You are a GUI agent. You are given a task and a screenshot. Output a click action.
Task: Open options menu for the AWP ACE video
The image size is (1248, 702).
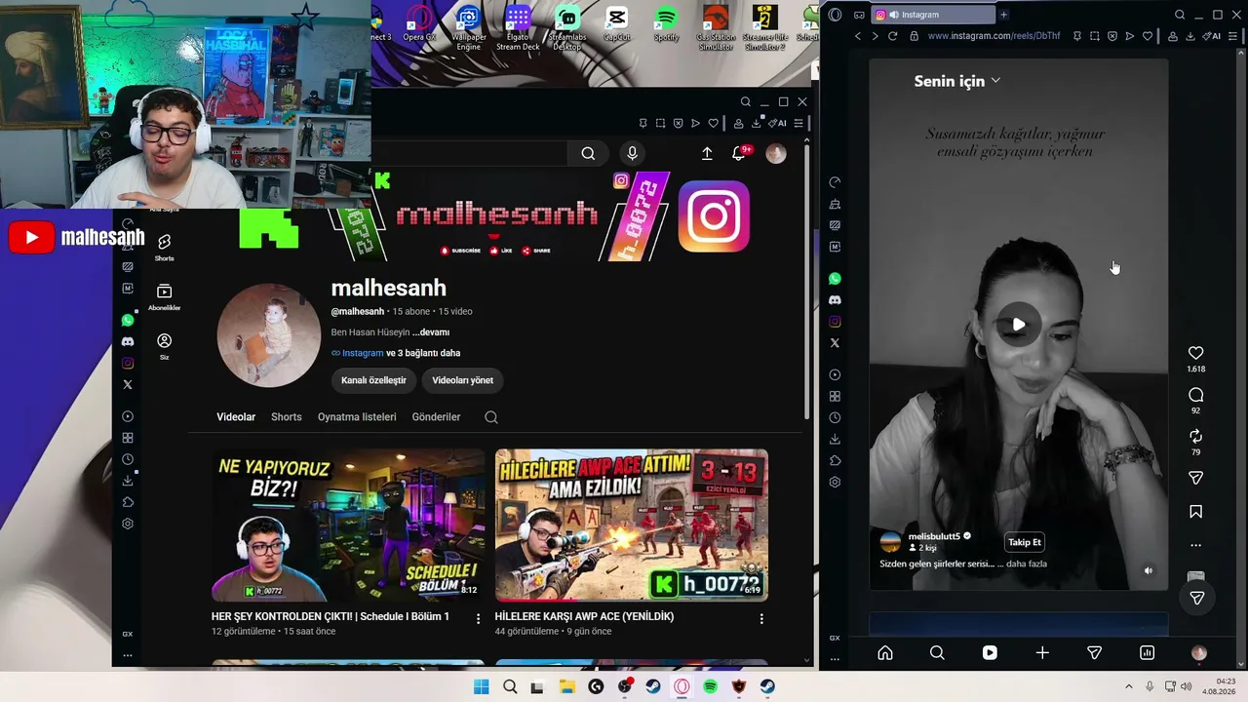pos(761,618)
